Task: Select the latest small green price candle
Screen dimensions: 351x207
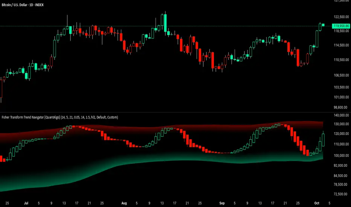Action: click(323, 25)
